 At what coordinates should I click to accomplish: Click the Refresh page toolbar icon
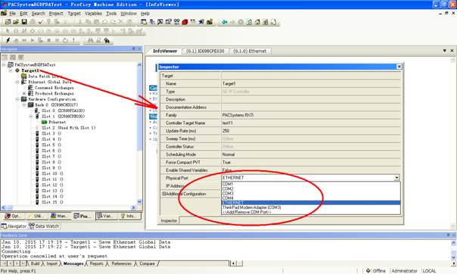pos(249,22)
